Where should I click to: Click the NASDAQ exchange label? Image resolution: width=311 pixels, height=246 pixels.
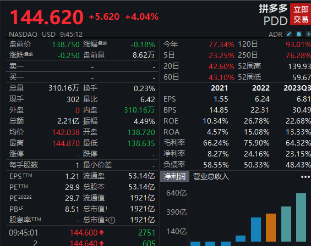point(23,35)
